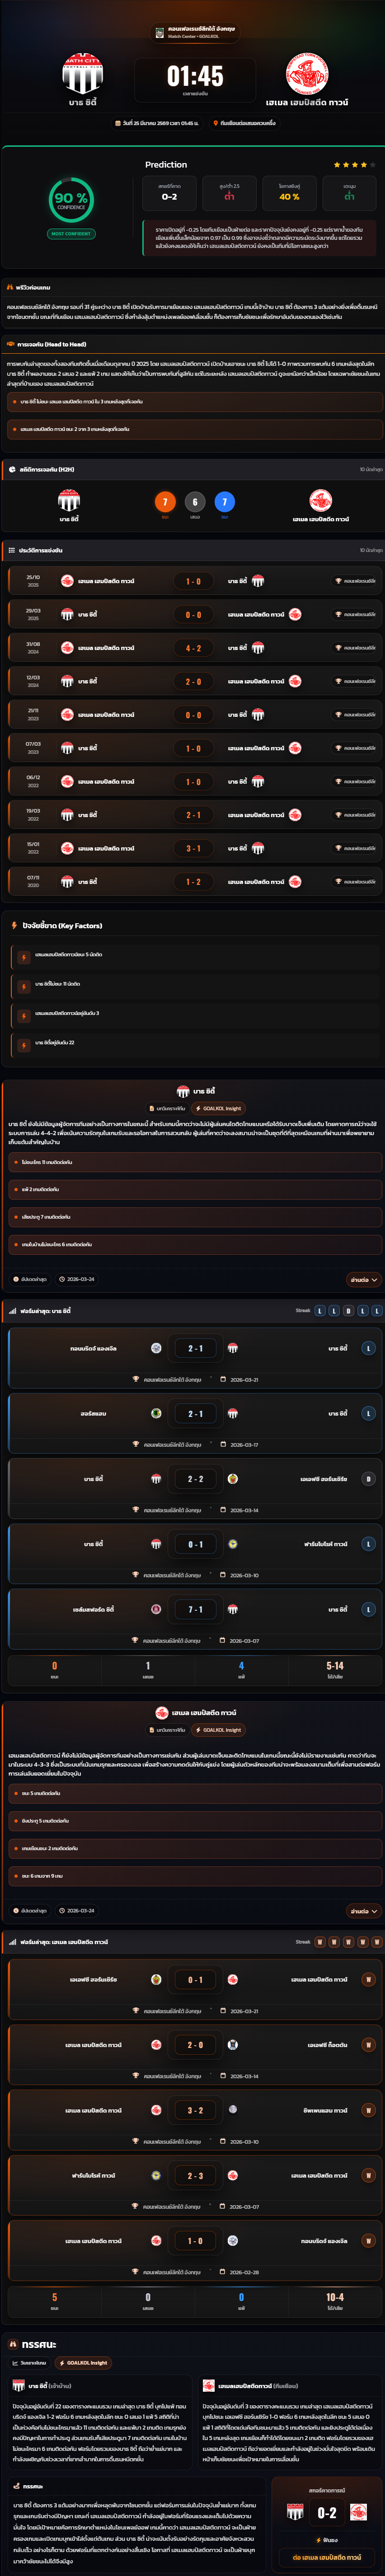
Task: Click the league logo icon above the timer
Action: coord(159,33)
